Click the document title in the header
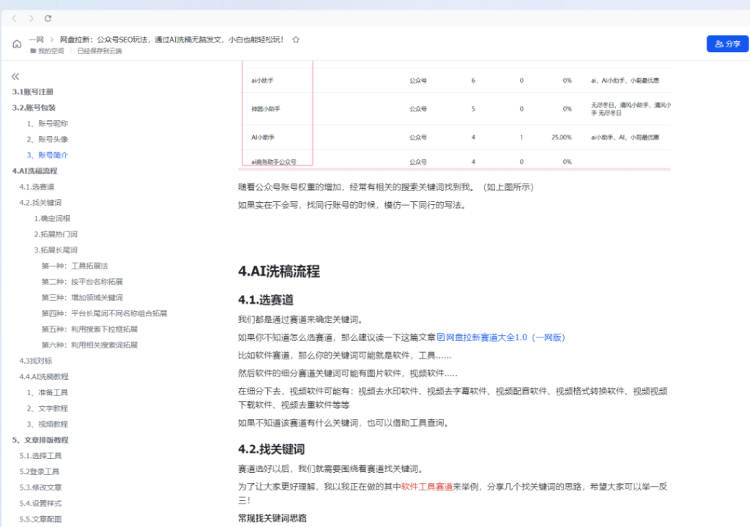 pyautogui.click(x=171, y=40)
